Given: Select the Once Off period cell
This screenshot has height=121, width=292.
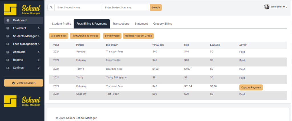Looking at the screenshot, I should pyautogui.click(x=81, y=94).
